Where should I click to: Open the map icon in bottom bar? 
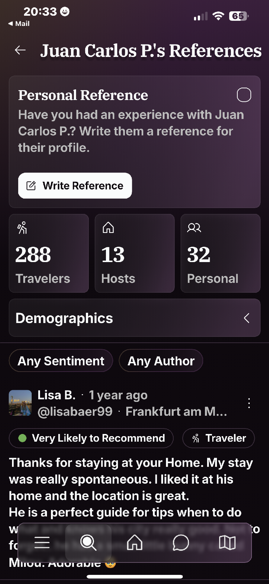[x=227, y=543]
